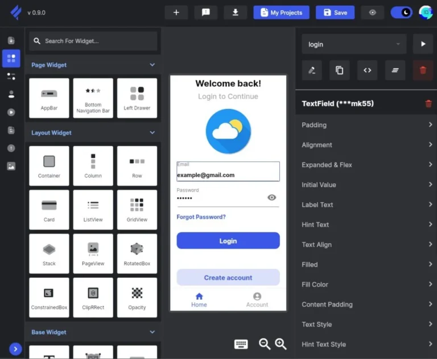Open the settings sliders sidebar tab
Image resolution: width=437 pixels, height=359 pixels.
tap(11, 76)
